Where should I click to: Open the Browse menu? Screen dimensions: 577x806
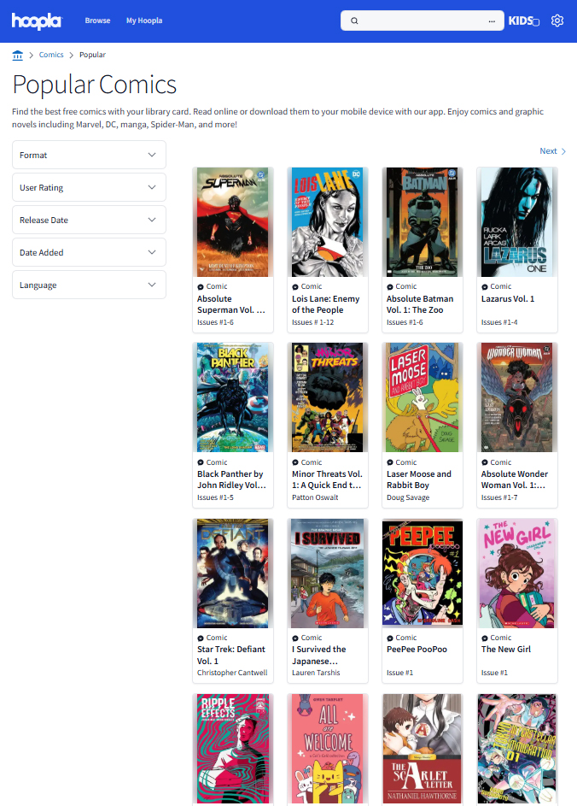(x=97, y=21)
